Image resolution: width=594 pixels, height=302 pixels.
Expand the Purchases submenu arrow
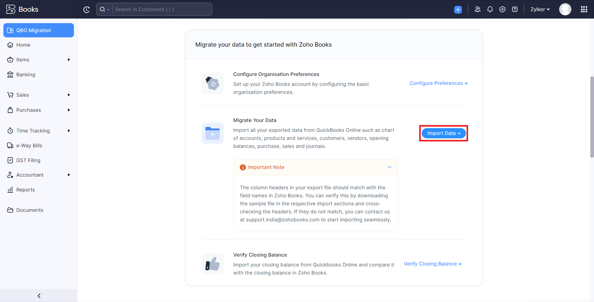[x=69, y=110]
